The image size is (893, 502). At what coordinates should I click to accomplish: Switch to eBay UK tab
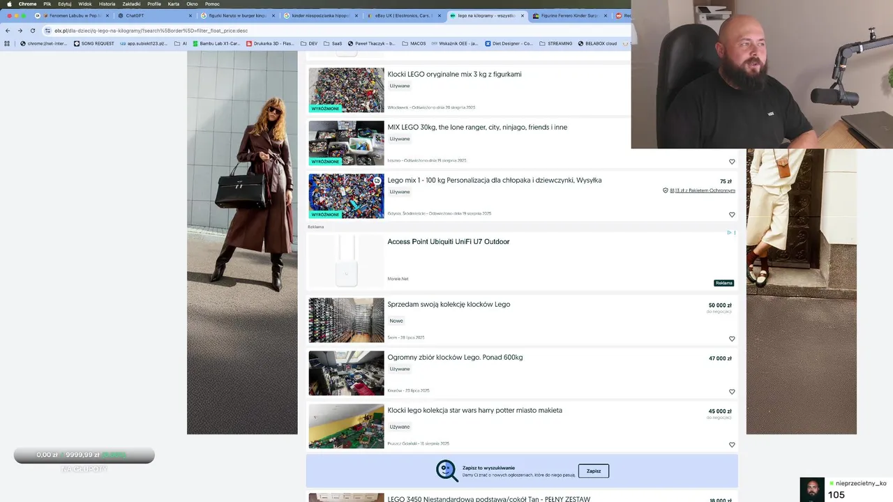pyautogui.click(x=403, y=15)
